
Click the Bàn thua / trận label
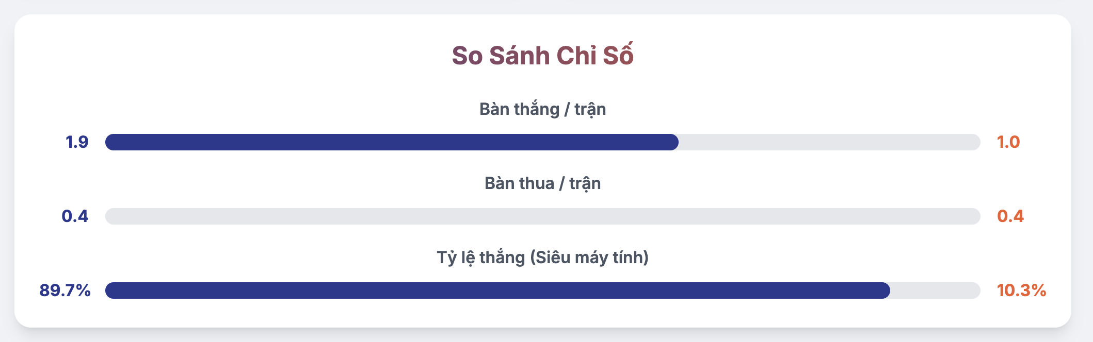542,183
